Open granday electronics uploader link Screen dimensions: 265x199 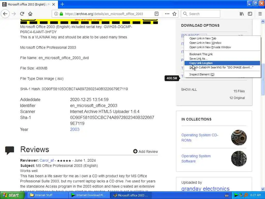[x=205, y=189]
